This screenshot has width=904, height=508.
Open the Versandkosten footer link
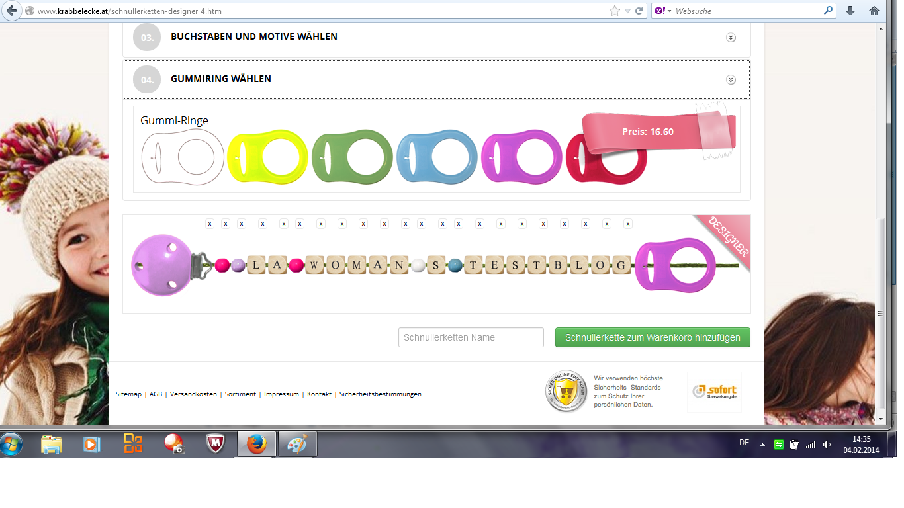tap(193, 394)
